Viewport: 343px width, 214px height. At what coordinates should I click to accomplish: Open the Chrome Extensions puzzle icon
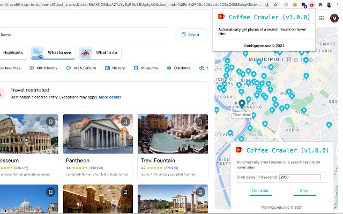(320, 5)
